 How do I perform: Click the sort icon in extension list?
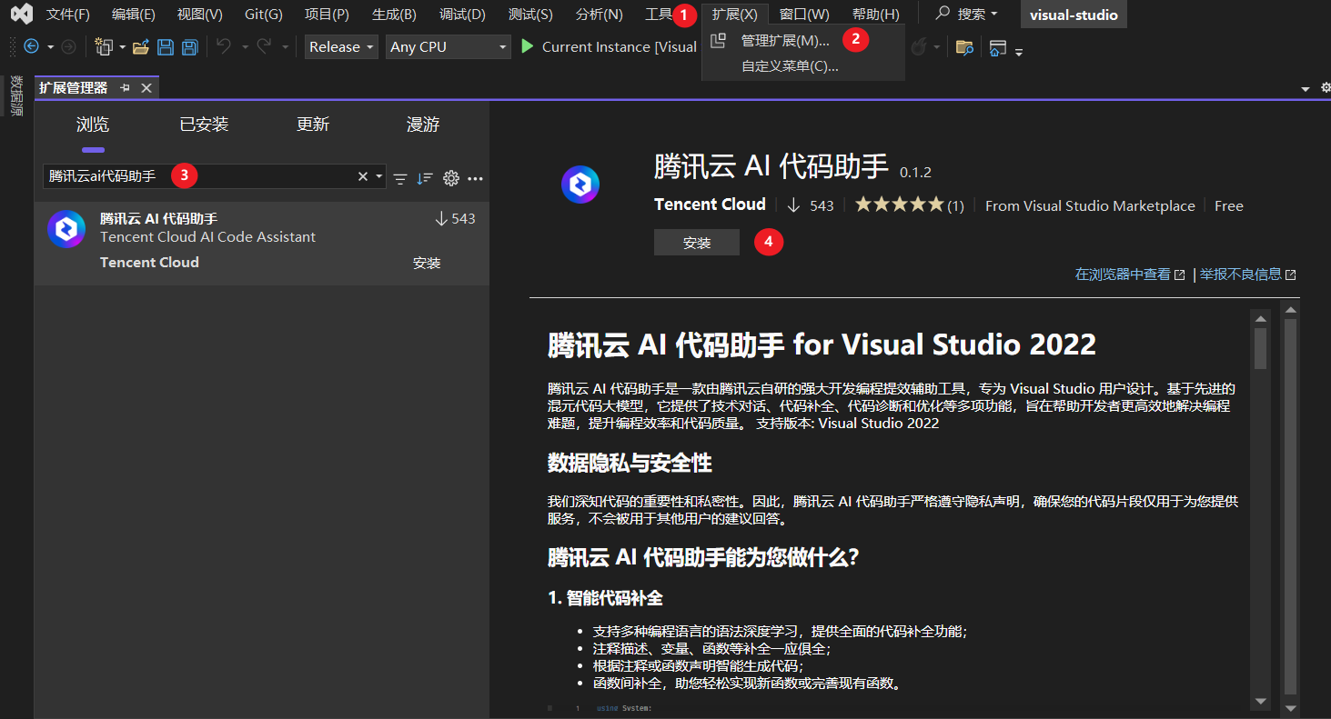coord(425,179)
